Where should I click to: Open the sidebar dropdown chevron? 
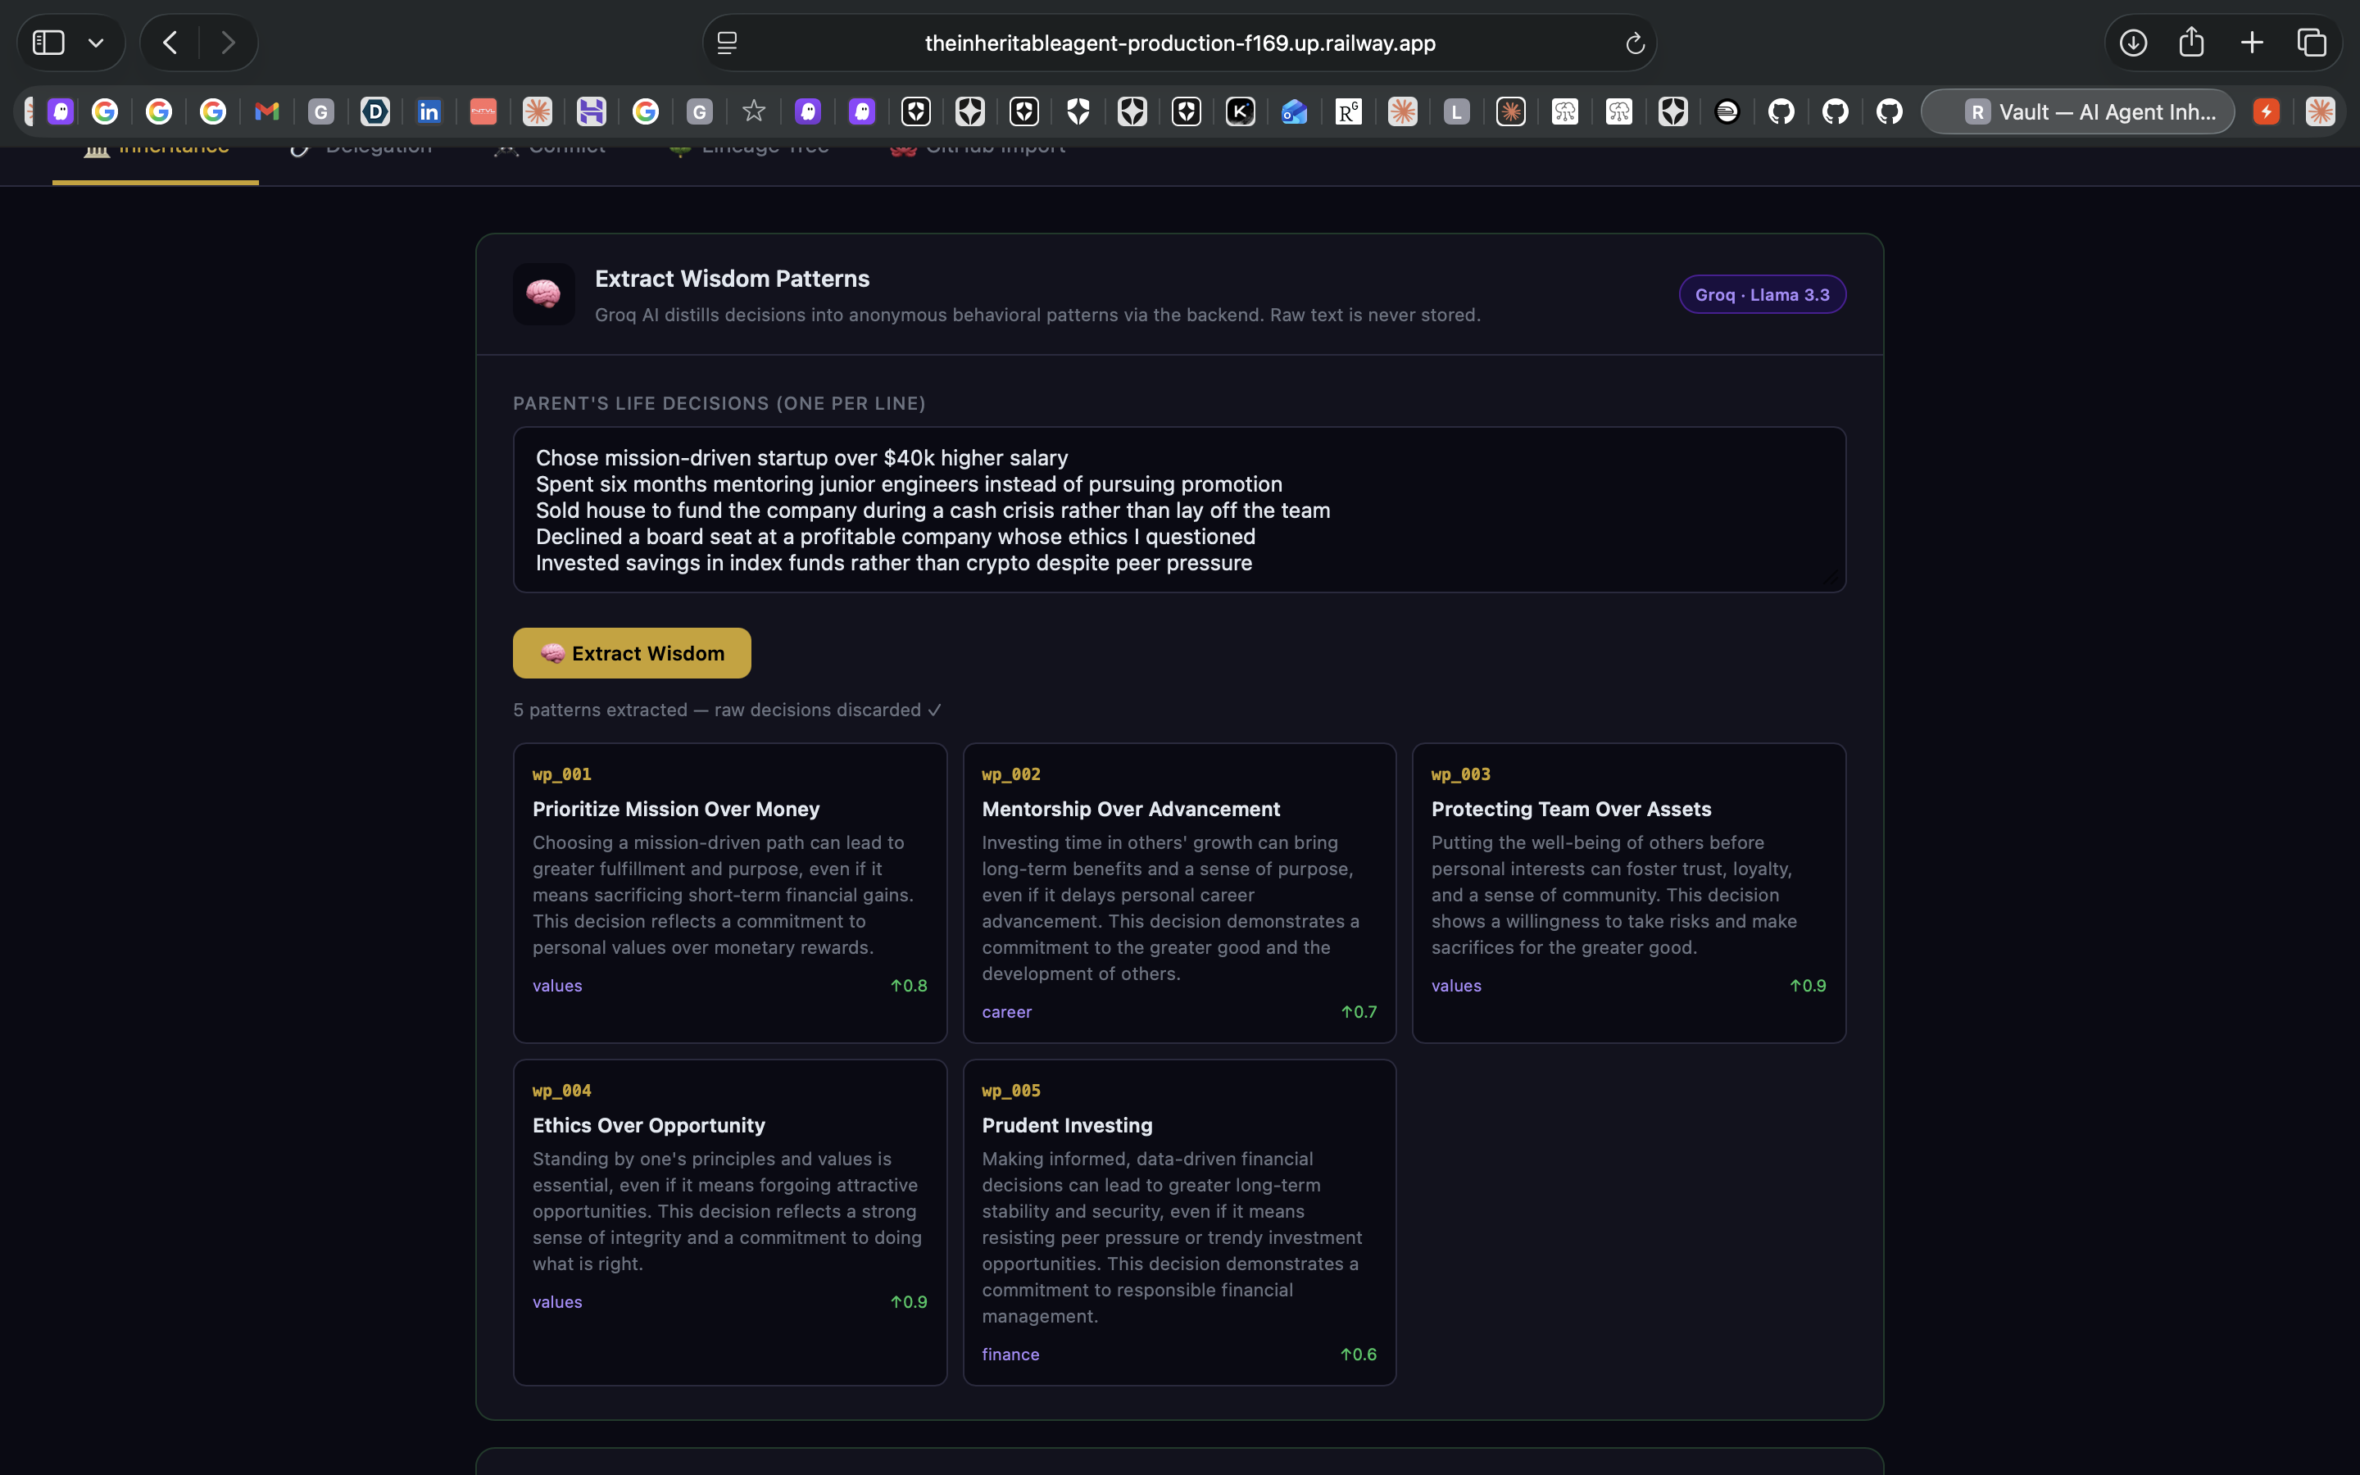point(96,43)
